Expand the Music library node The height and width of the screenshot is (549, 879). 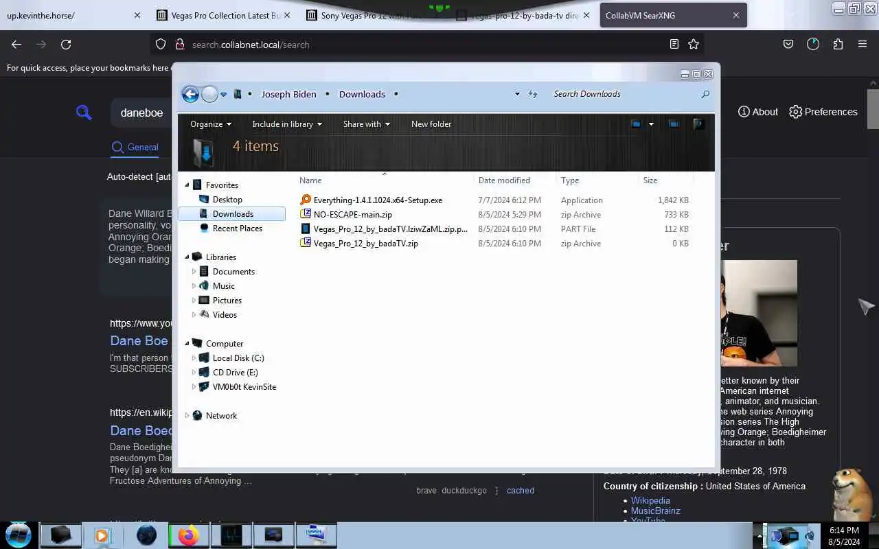[194, 286]
